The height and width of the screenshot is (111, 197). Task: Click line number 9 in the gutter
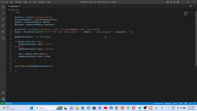(11, 32)
